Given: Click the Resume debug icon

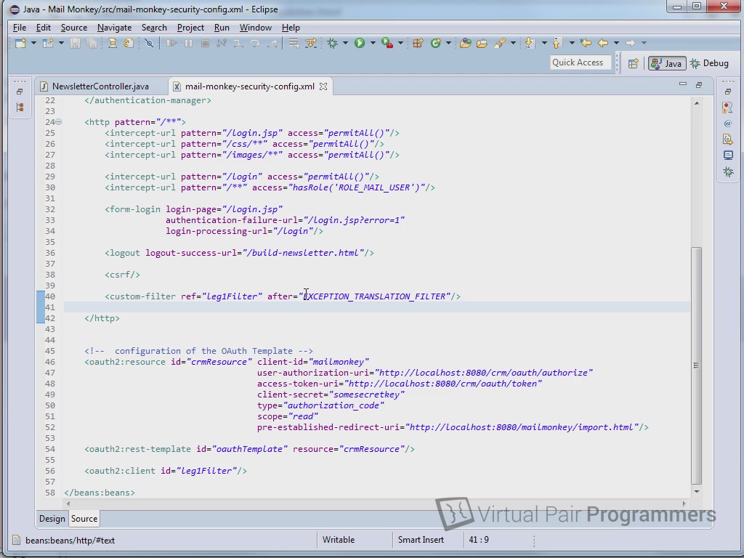Looking at the screenshot, I should (171, 43).
